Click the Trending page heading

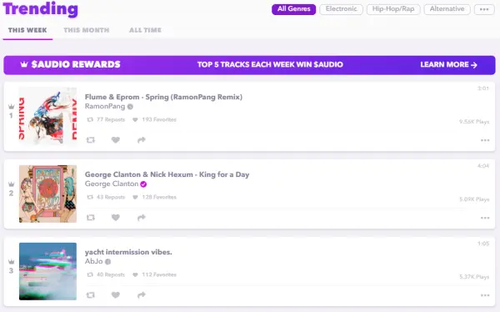coord(41,9)
